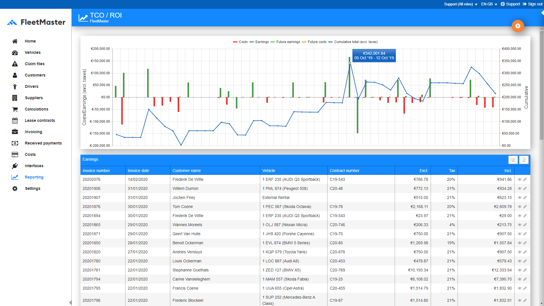Open Lease contracts in the sidebar
This screenshot has height=306, width=544.
coord(40,121)
